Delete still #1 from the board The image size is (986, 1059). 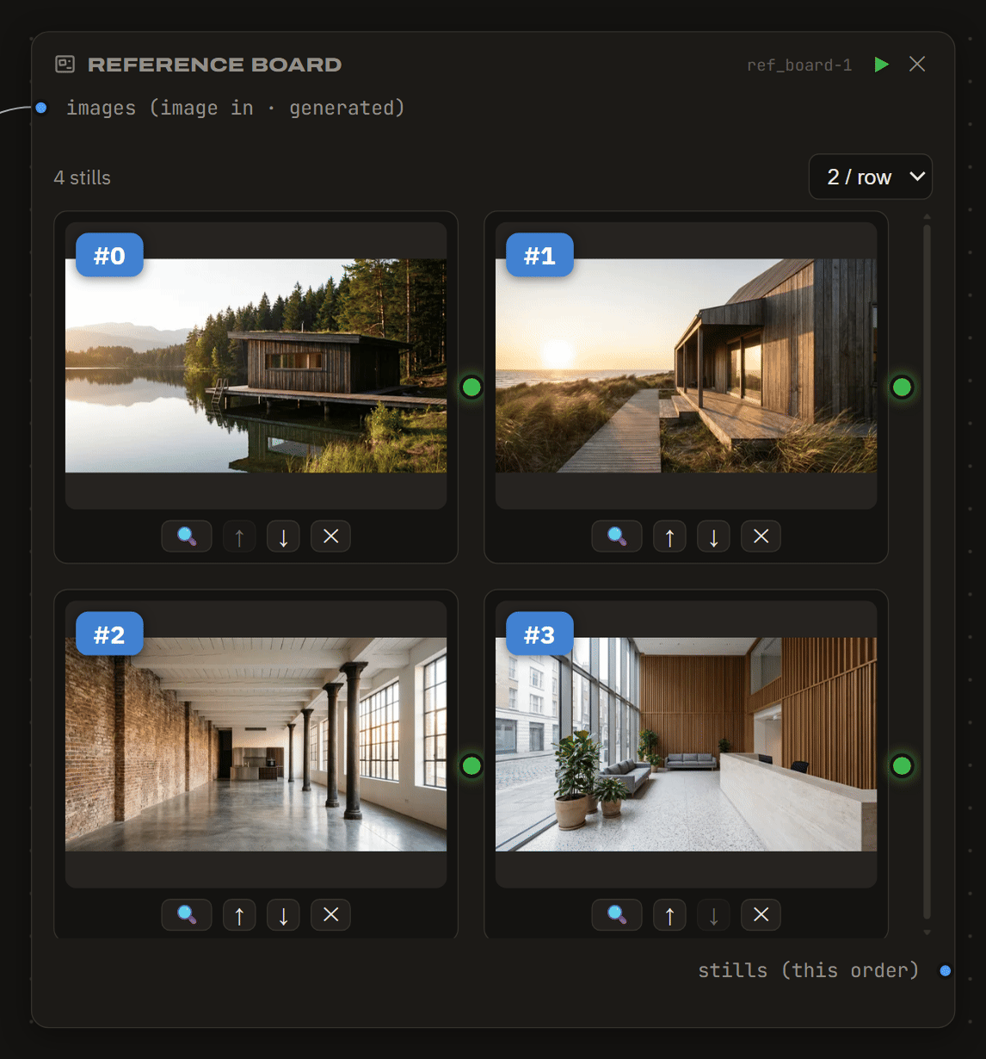pos(761,536)
